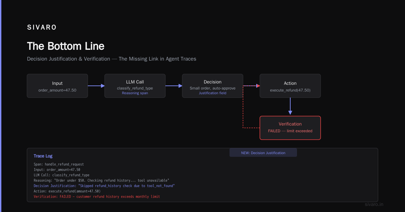Click arrow between Input and LLM Call
This screenshot has width=405, height=212.
point(96,86)
